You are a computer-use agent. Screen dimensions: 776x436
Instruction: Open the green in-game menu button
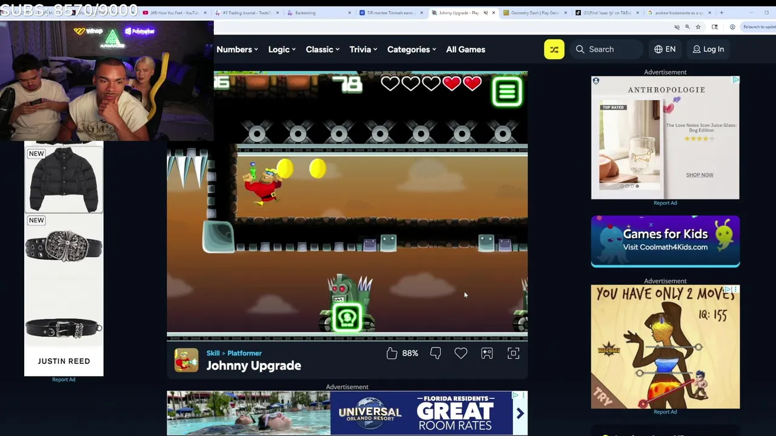coord(507,91)
